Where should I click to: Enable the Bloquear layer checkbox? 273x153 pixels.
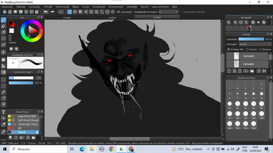point(260,50)
